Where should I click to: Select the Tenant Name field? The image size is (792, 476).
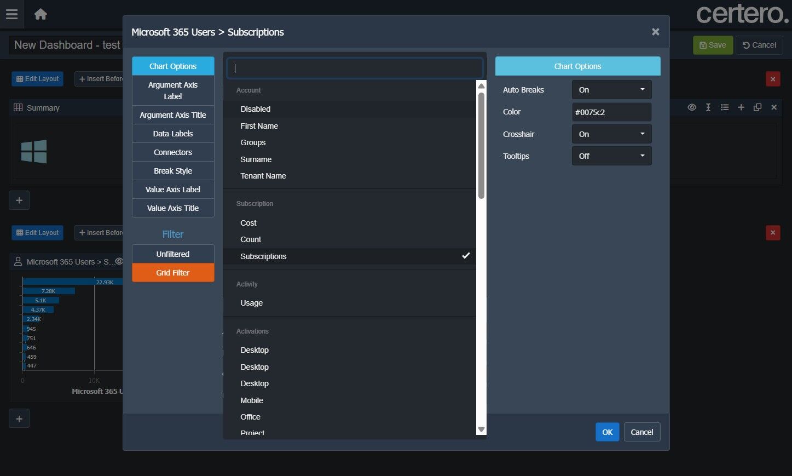349,176
